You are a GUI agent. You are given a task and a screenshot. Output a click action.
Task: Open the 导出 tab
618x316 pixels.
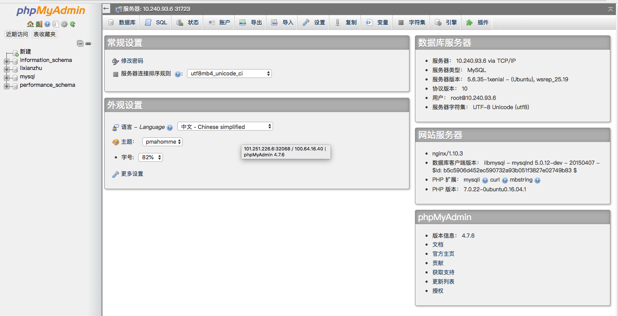pos(250,22)
